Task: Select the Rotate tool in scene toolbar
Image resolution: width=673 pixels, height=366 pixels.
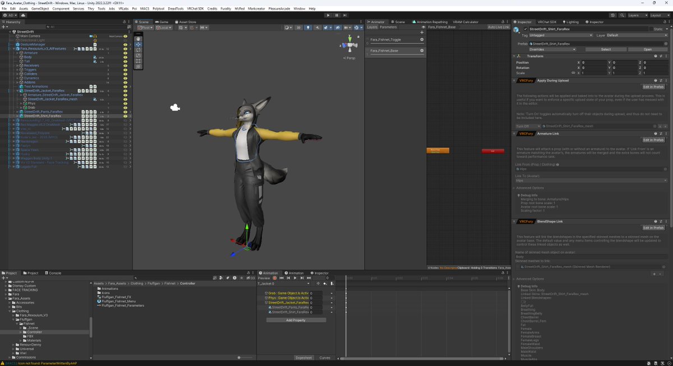Action: point(139,50)
